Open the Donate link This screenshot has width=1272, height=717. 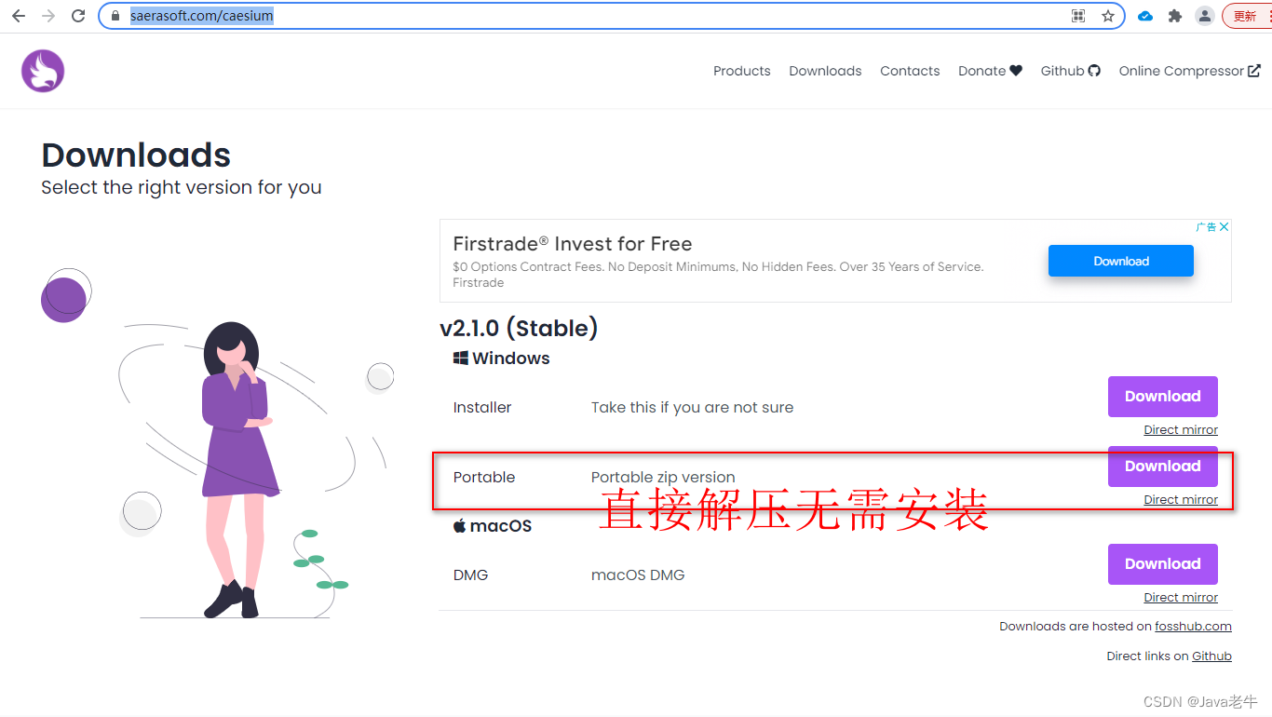(990, 71)
